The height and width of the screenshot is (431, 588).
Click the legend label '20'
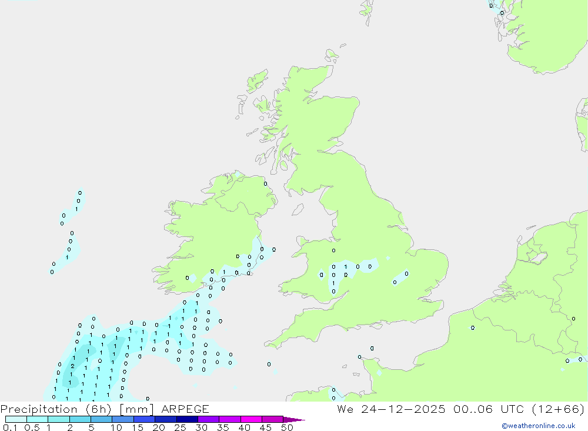(159, 427)
